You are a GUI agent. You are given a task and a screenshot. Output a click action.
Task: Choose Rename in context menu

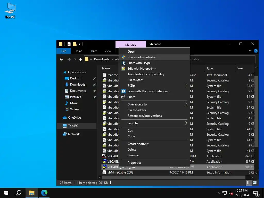click(154, 155)
